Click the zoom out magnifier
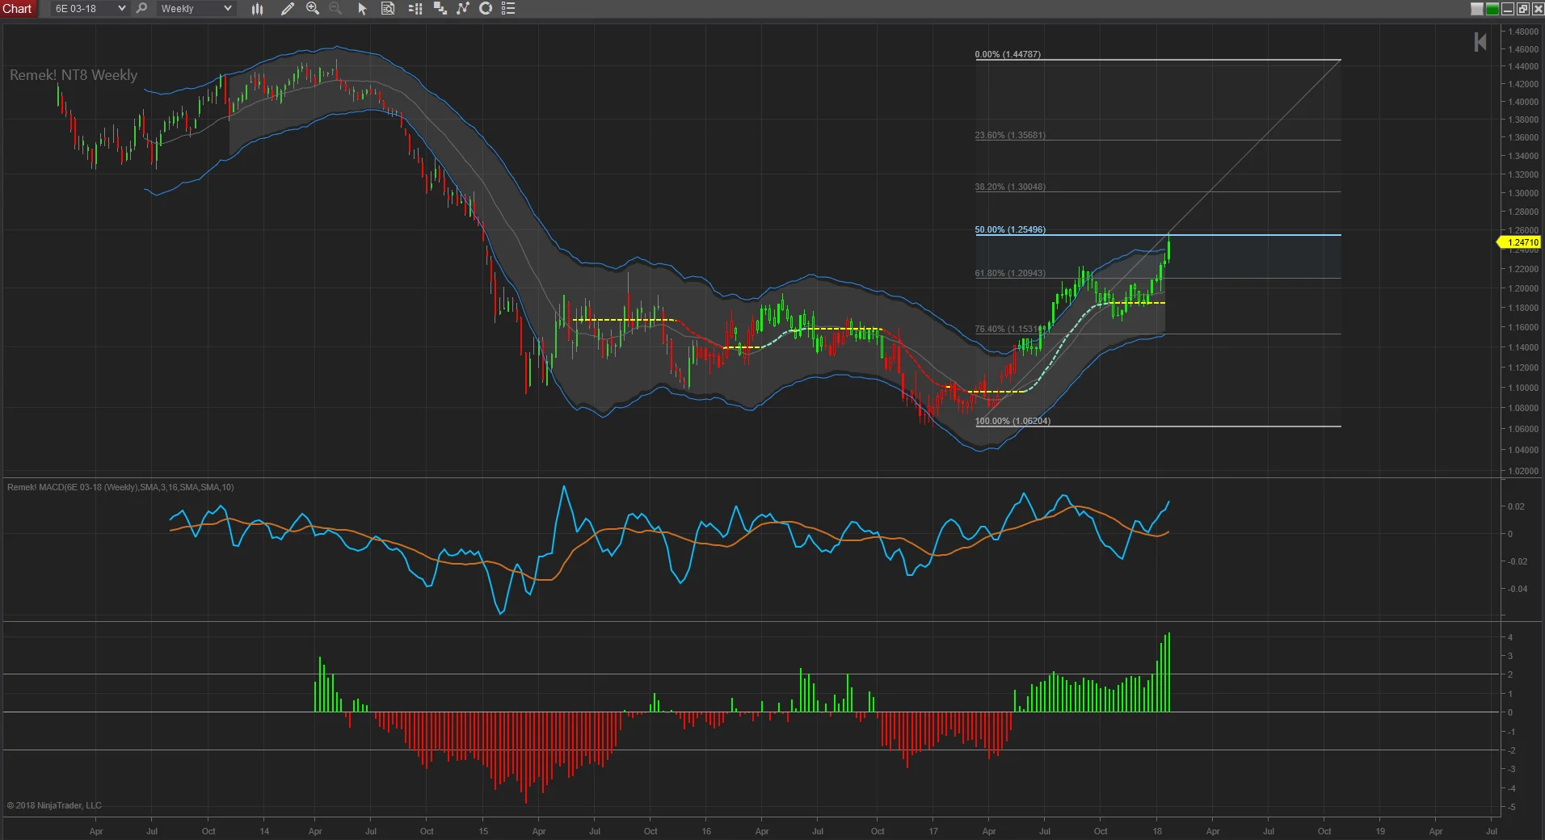Screen dimensions: 1545x840 [335, 8]
